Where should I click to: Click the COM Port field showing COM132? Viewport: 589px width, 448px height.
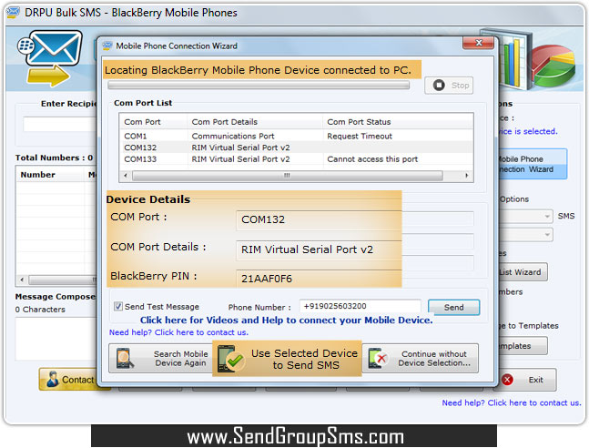click(319, 219)
